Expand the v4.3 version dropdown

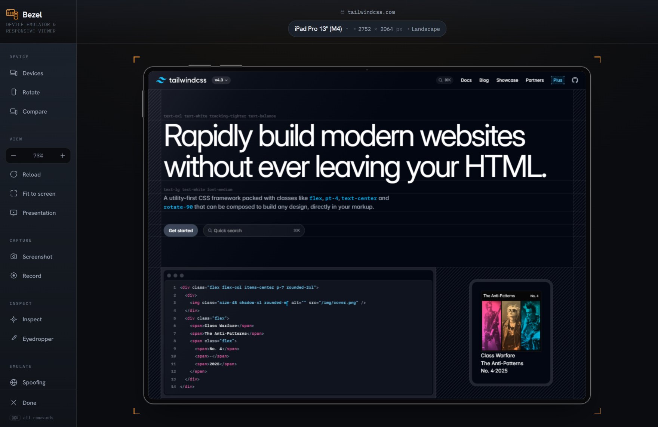[221, 80]
